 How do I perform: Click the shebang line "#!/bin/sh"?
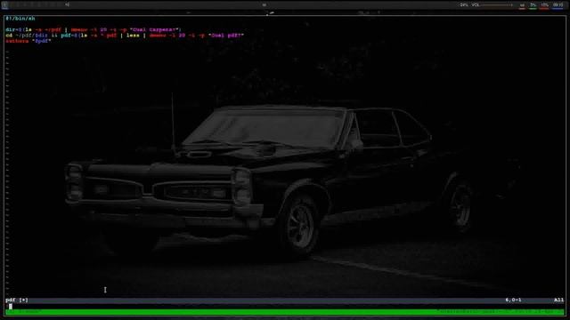pyautogui.click(x=20, y=19)
